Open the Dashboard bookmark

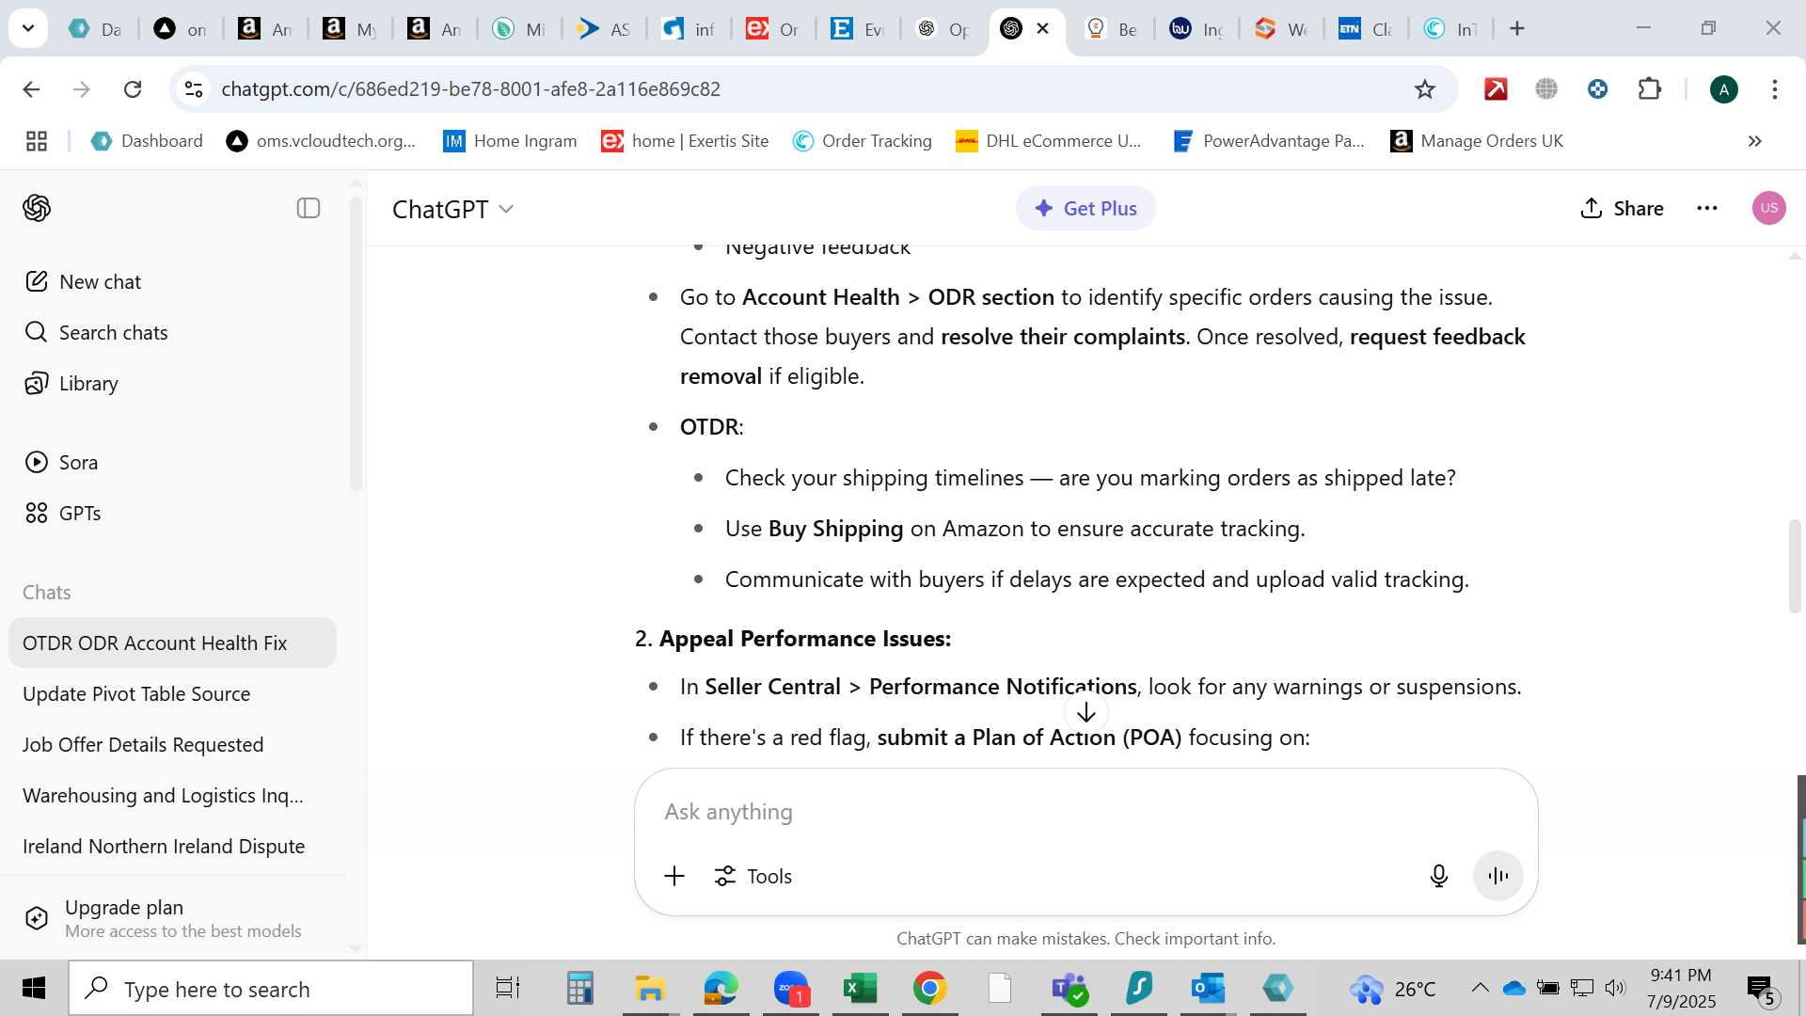point(148,141)
